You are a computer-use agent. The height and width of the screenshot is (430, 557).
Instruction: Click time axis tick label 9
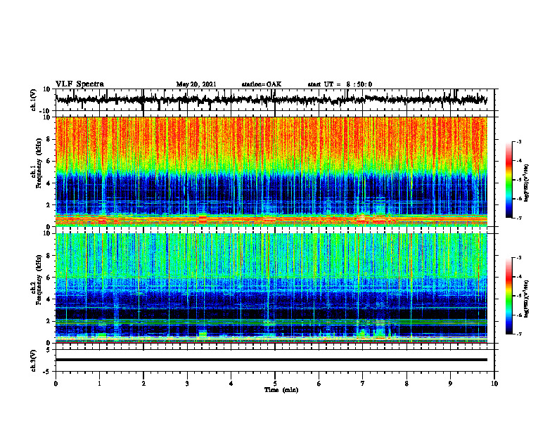tap(450, 384)
